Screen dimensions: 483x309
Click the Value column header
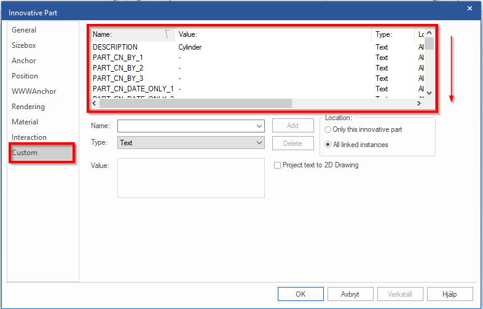tap(273, 34)
